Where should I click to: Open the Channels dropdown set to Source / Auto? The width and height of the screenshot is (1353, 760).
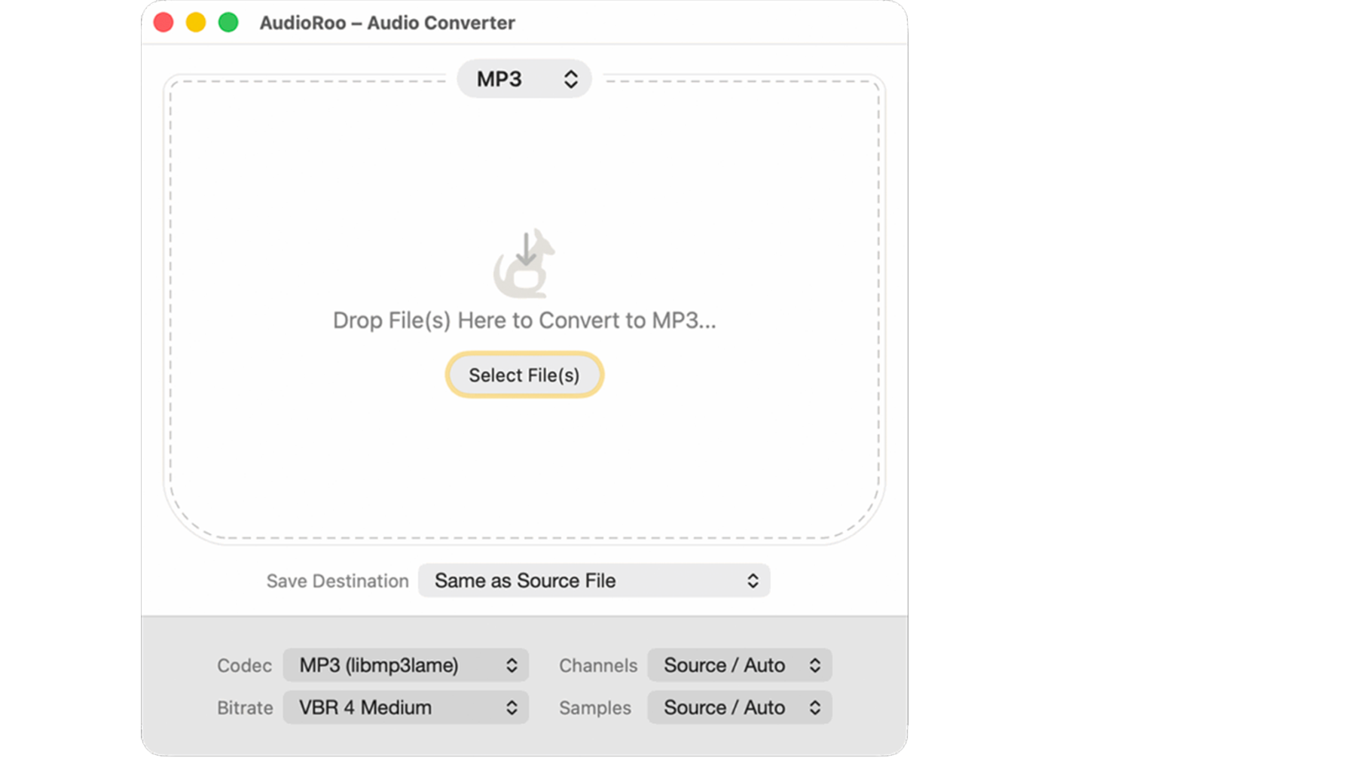point(739,665)
